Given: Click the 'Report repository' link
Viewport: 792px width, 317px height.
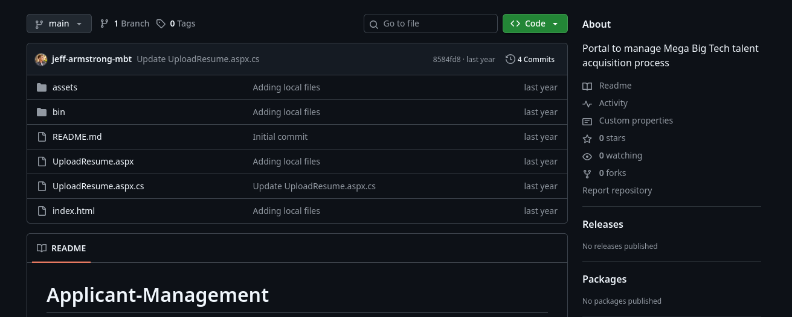Looking at the screenshot, I should 617,190.
